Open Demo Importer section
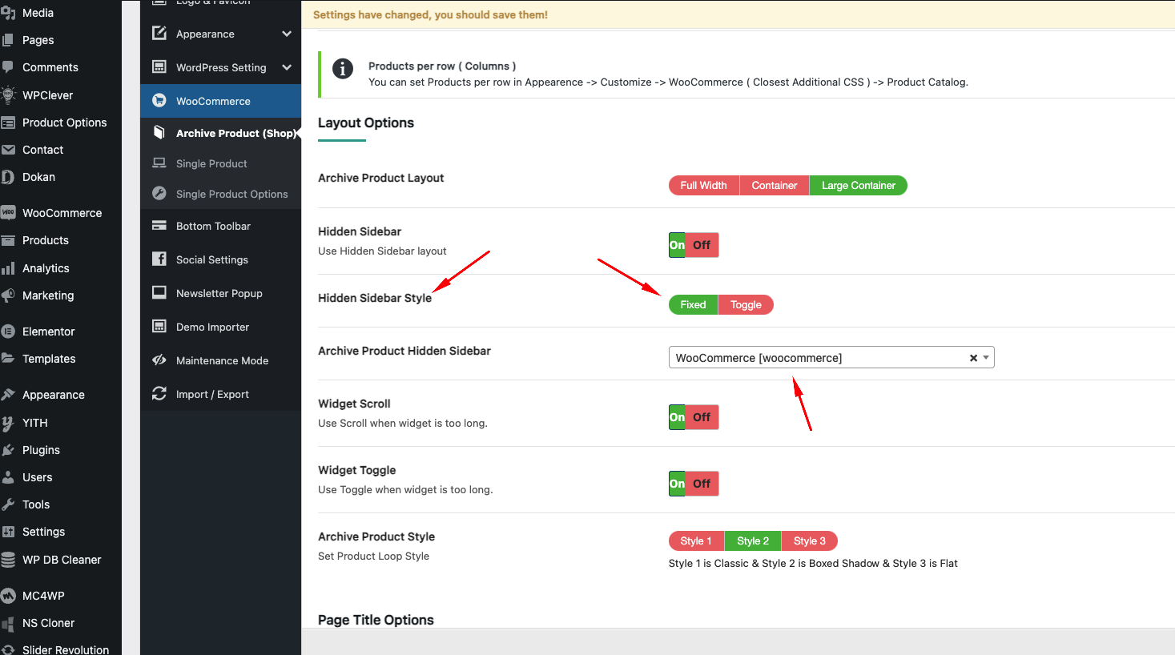 pos(221,327)
